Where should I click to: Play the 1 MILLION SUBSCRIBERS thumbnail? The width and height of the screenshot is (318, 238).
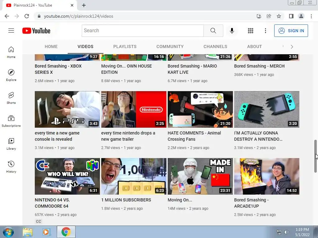(134, 176)
